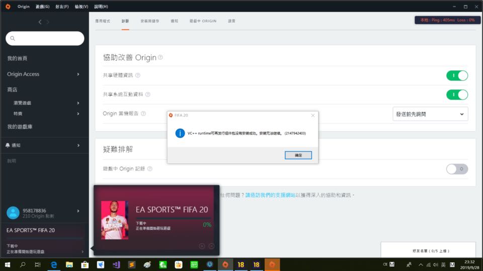
Task: Click the Origin logo in the title bar
Action: (8, 7)
